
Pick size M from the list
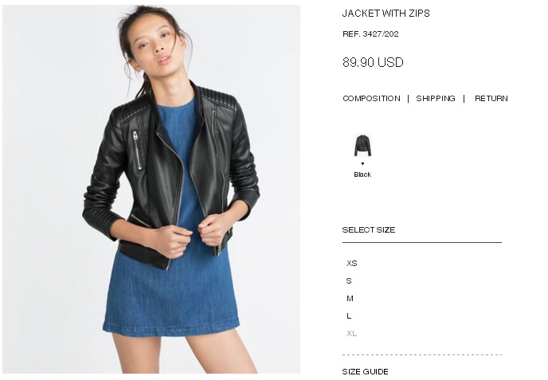(350, 298)
